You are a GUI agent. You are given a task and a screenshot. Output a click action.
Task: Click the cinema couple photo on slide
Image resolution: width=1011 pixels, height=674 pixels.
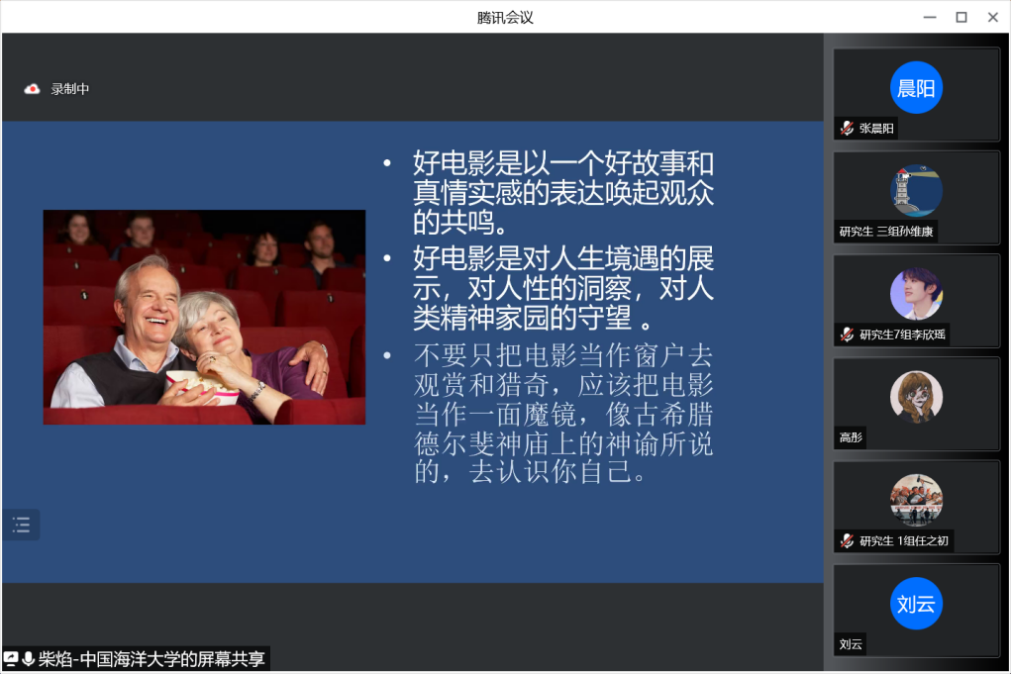coord(204,317)
